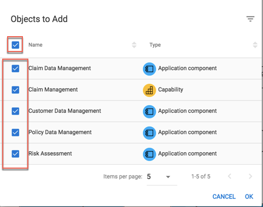Open the Items per page dropdown
The height and width of the screenshot is (207, 263).
(162, 177)
